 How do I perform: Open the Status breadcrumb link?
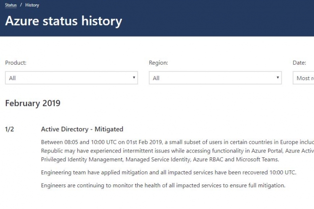pyautogui.click(x=11, y=5)
